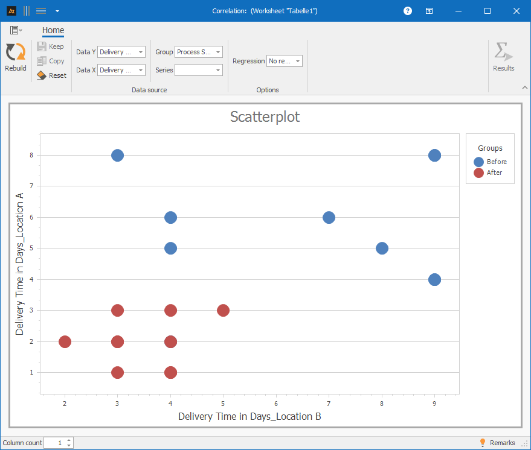Click the help question mark icon
This screenshot has height=450, width=531.
(408, 11)
